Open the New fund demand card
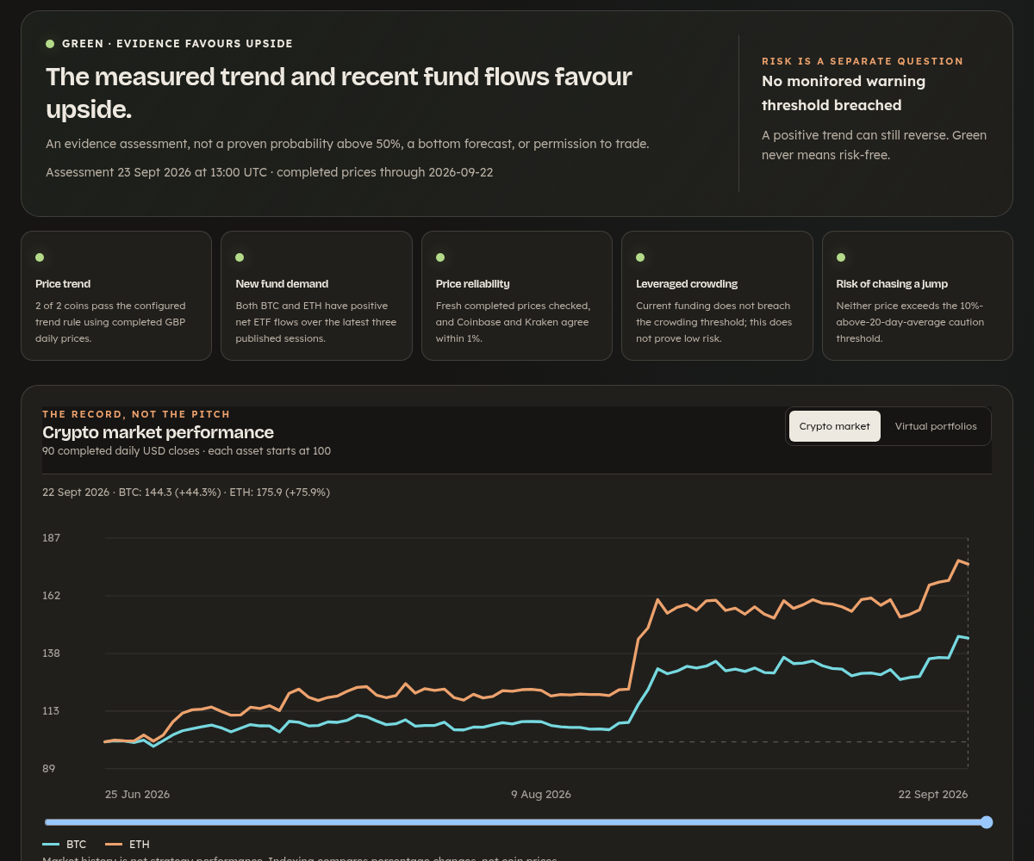 click(316, 295)
